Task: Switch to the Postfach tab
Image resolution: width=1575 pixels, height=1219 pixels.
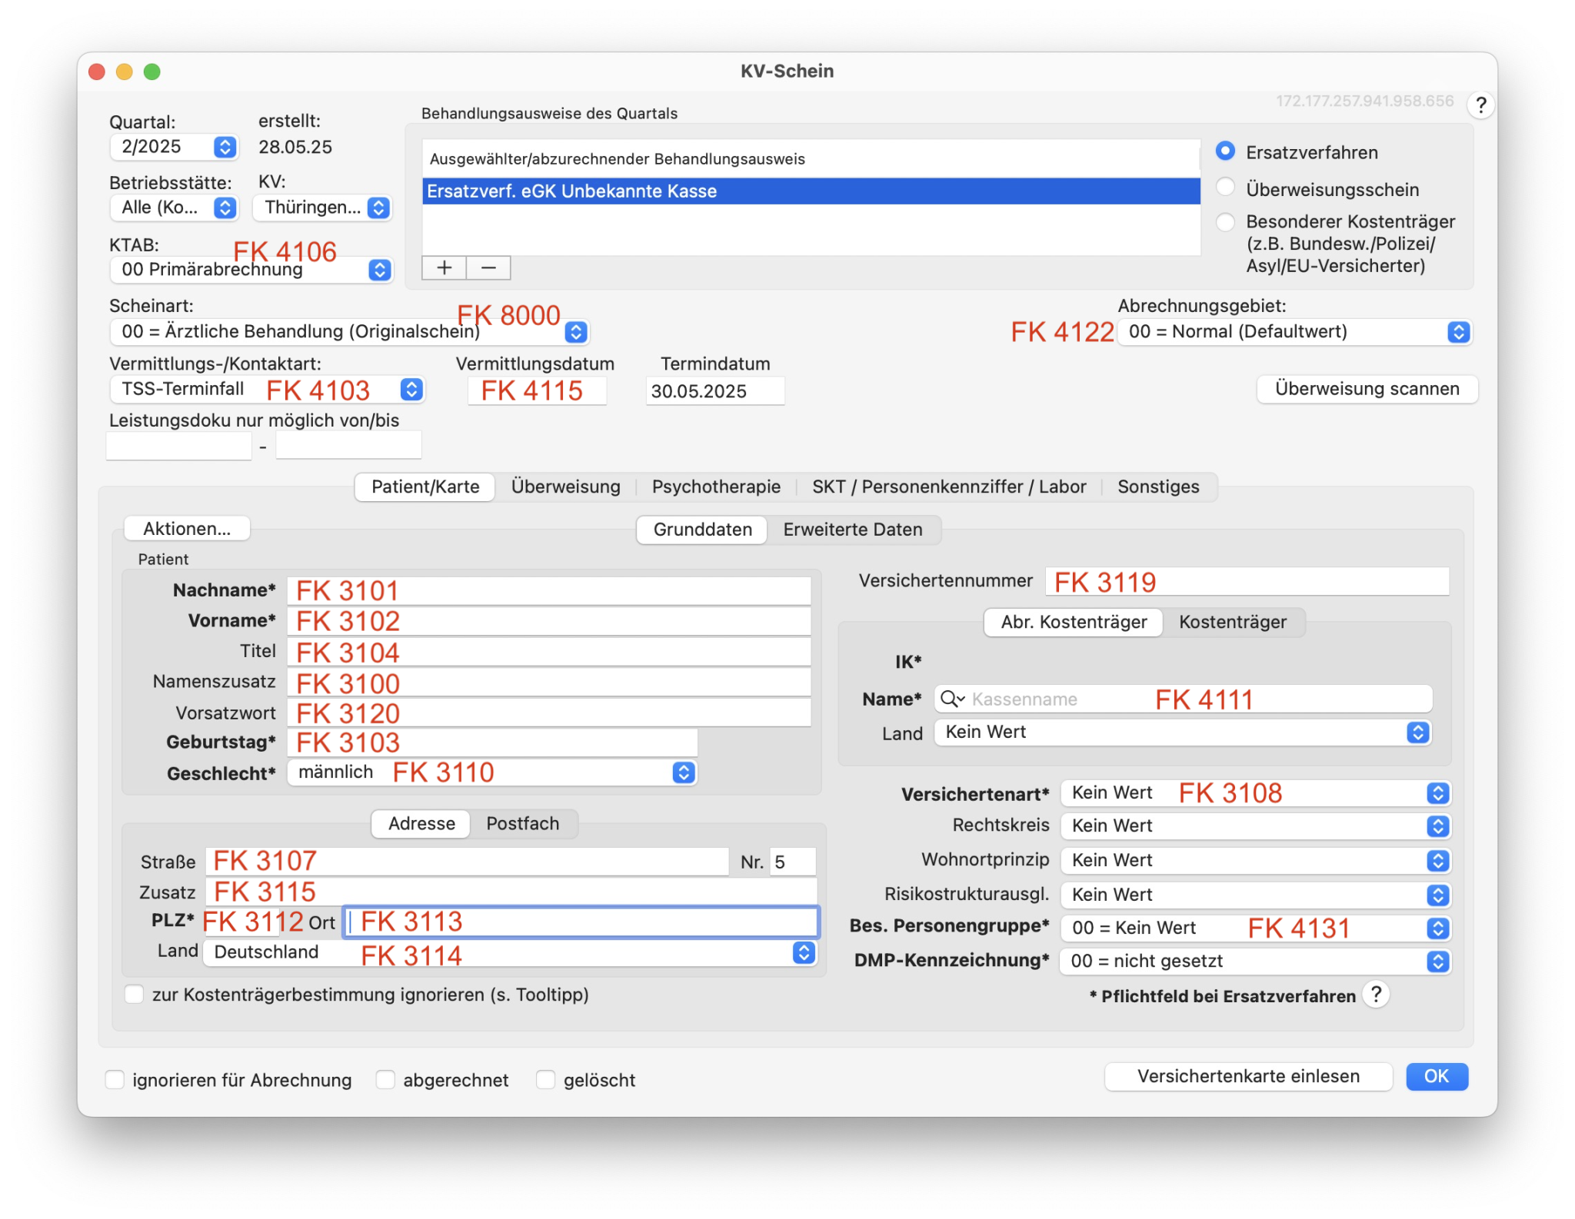Action: 523,824
